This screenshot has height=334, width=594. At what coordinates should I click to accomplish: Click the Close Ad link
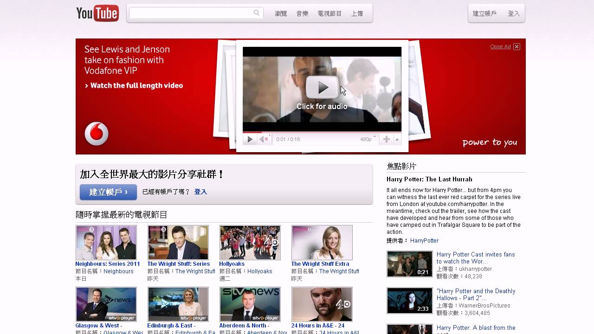coord(500,46)
